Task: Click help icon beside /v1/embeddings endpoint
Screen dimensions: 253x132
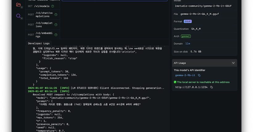Action: pos(56,35)
